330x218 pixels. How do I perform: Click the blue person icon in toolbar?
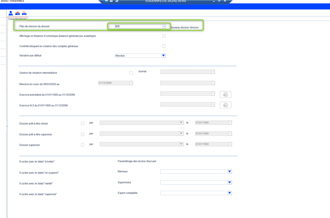tap(10, 13)
